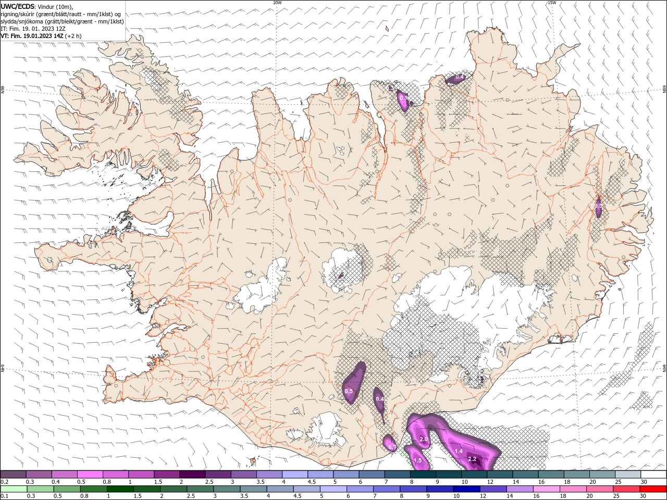The width and height of the screenshot is (667, 500).
Task: Select bright red lower swatch starting at 30
Action: pos(652,489)
